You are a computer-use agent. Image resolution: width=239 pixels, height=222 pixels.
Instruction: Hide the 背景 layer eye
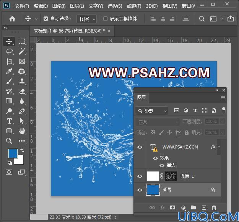[x=140, y=190]
